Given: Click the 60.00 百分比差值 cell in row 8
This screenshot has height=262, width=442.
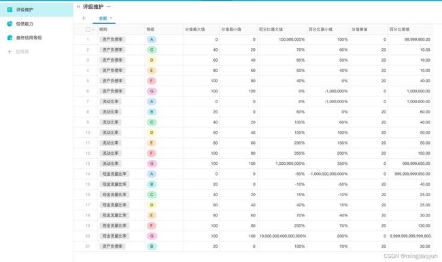Looking at the screenshot, I should pyautogui.click(x=410, y=112).
